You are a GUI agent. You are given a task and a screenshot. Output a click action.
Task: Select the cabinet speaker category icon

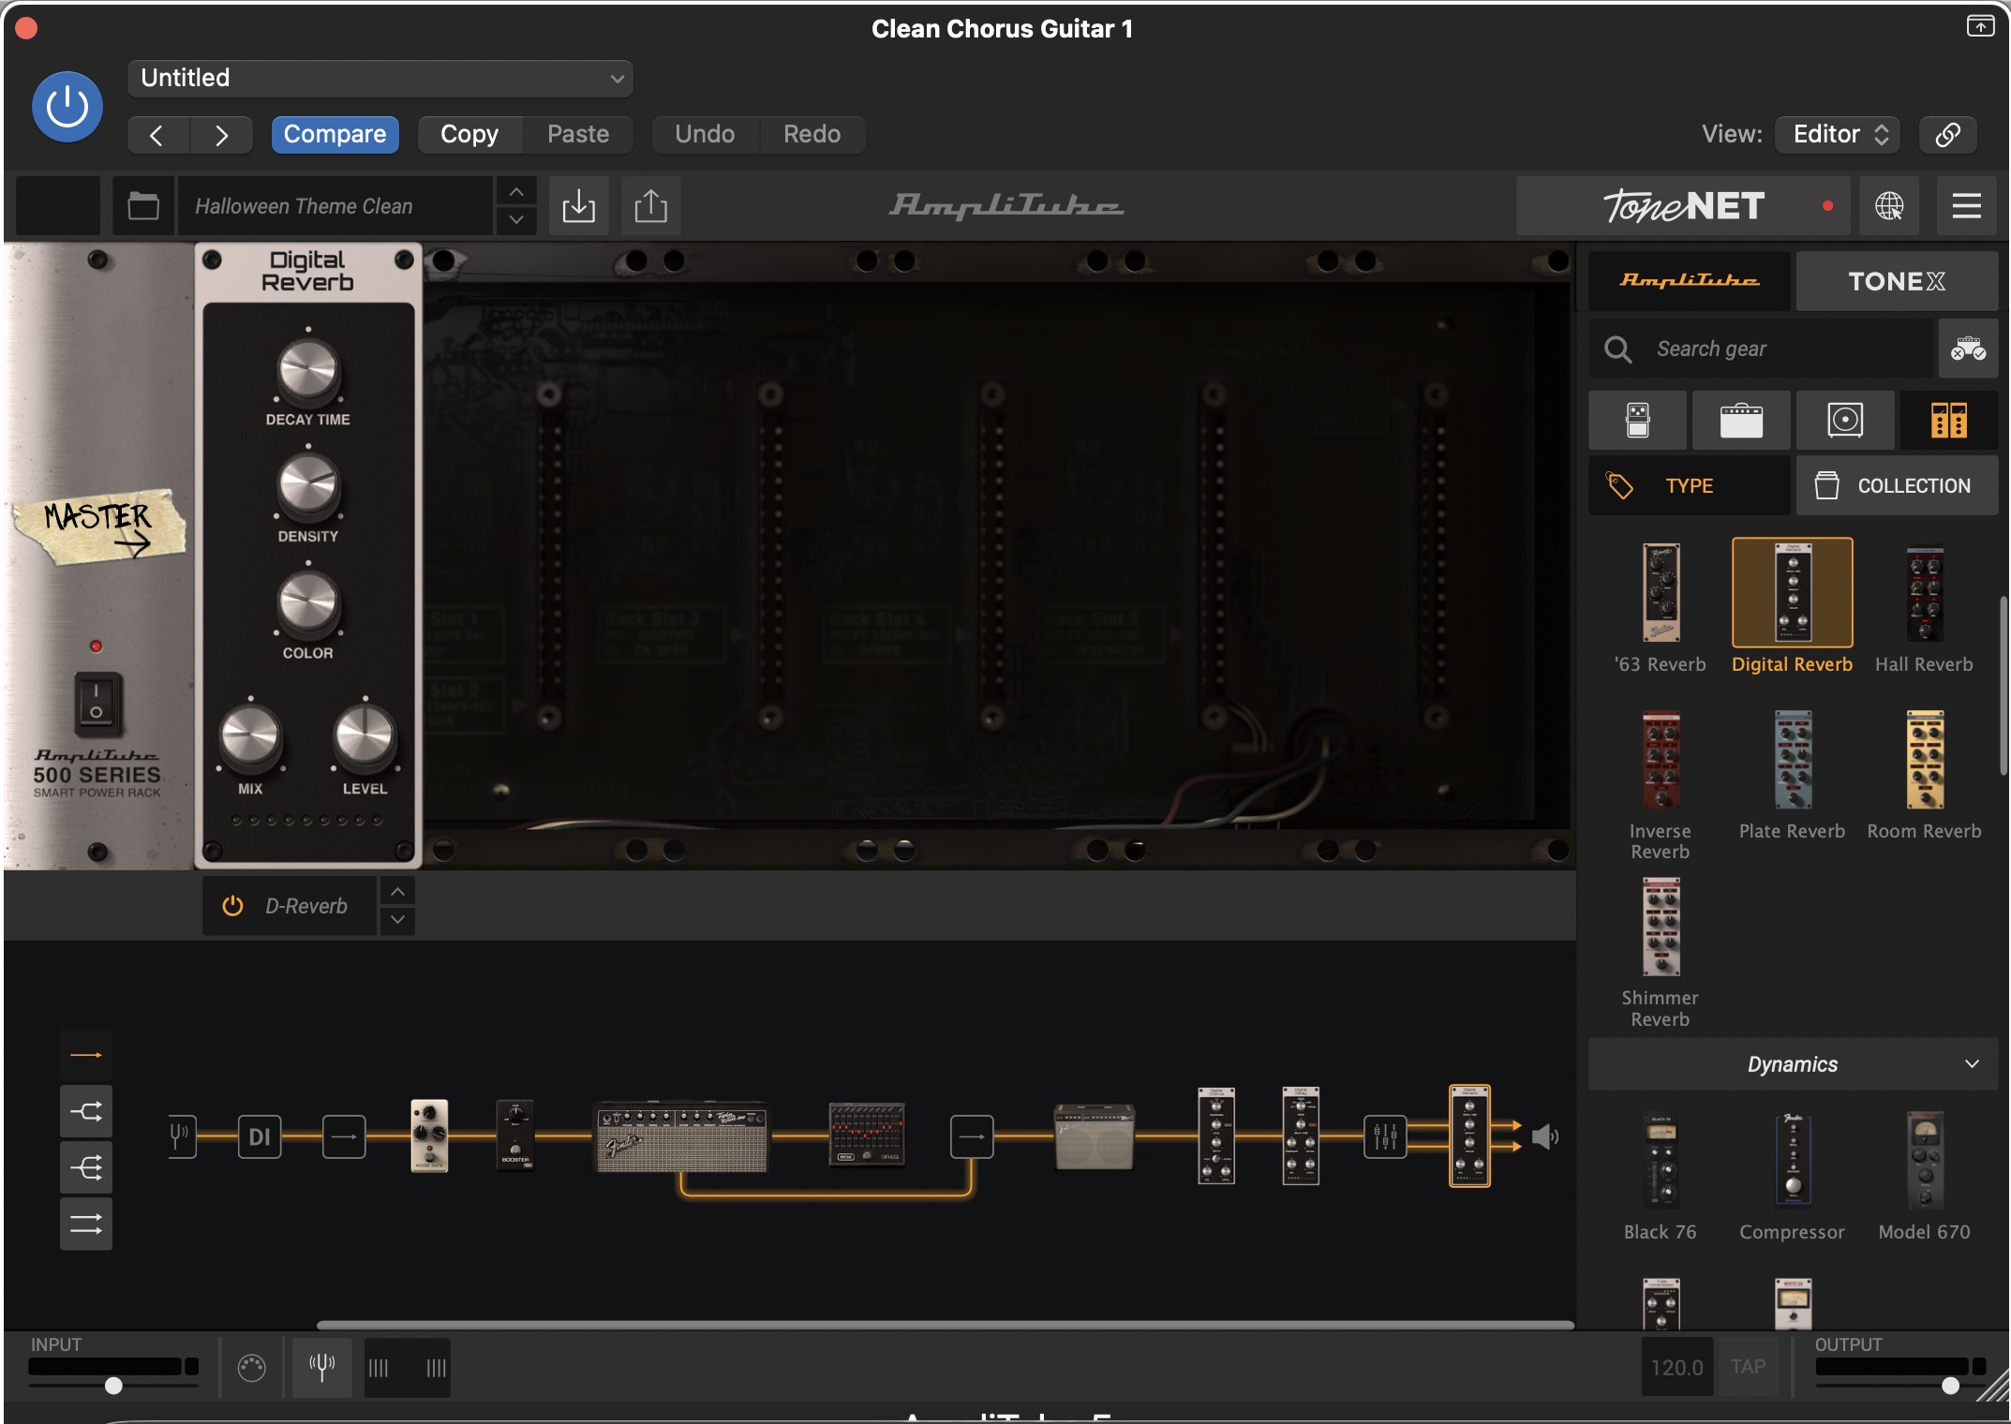point(1844,420)
